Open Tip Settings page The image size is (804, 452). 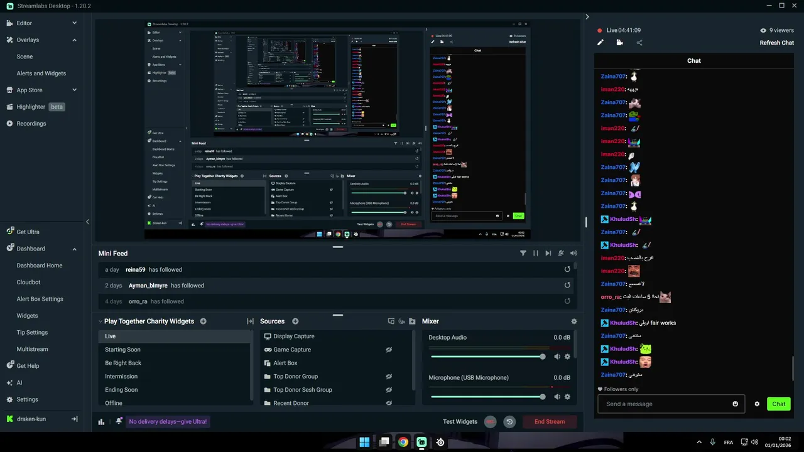point(32,333)
